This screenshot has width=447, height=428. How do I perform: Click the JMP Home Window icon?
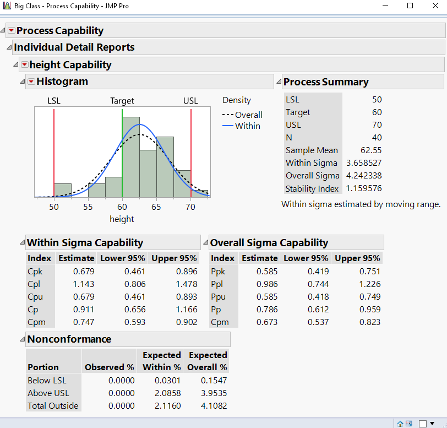click(400, 424)
